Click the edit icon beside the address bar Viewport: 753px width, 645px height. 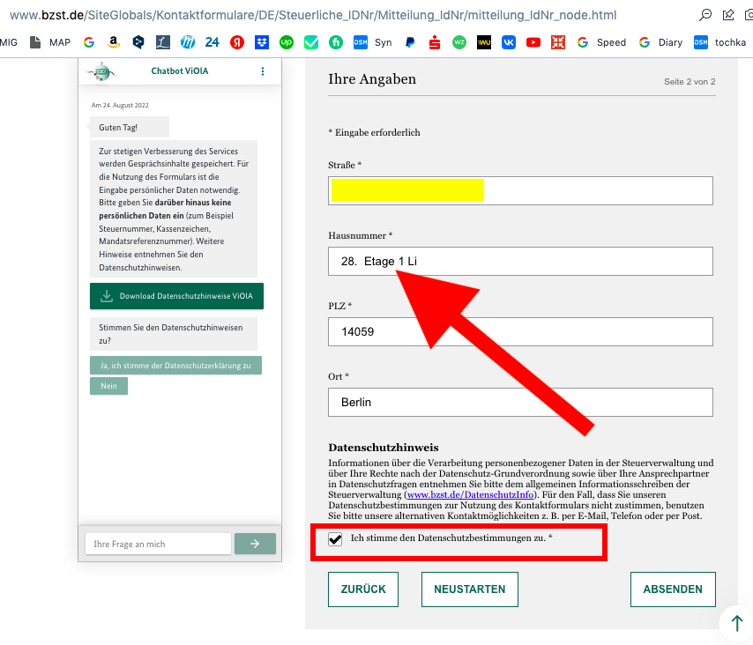click(728, 15)
